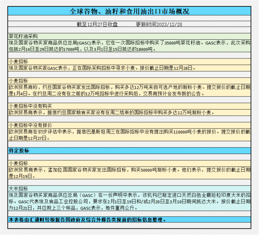259x235 pixels.
Task: Click the 小麦招标中没有报价 heading
Action: pos(129,125)
